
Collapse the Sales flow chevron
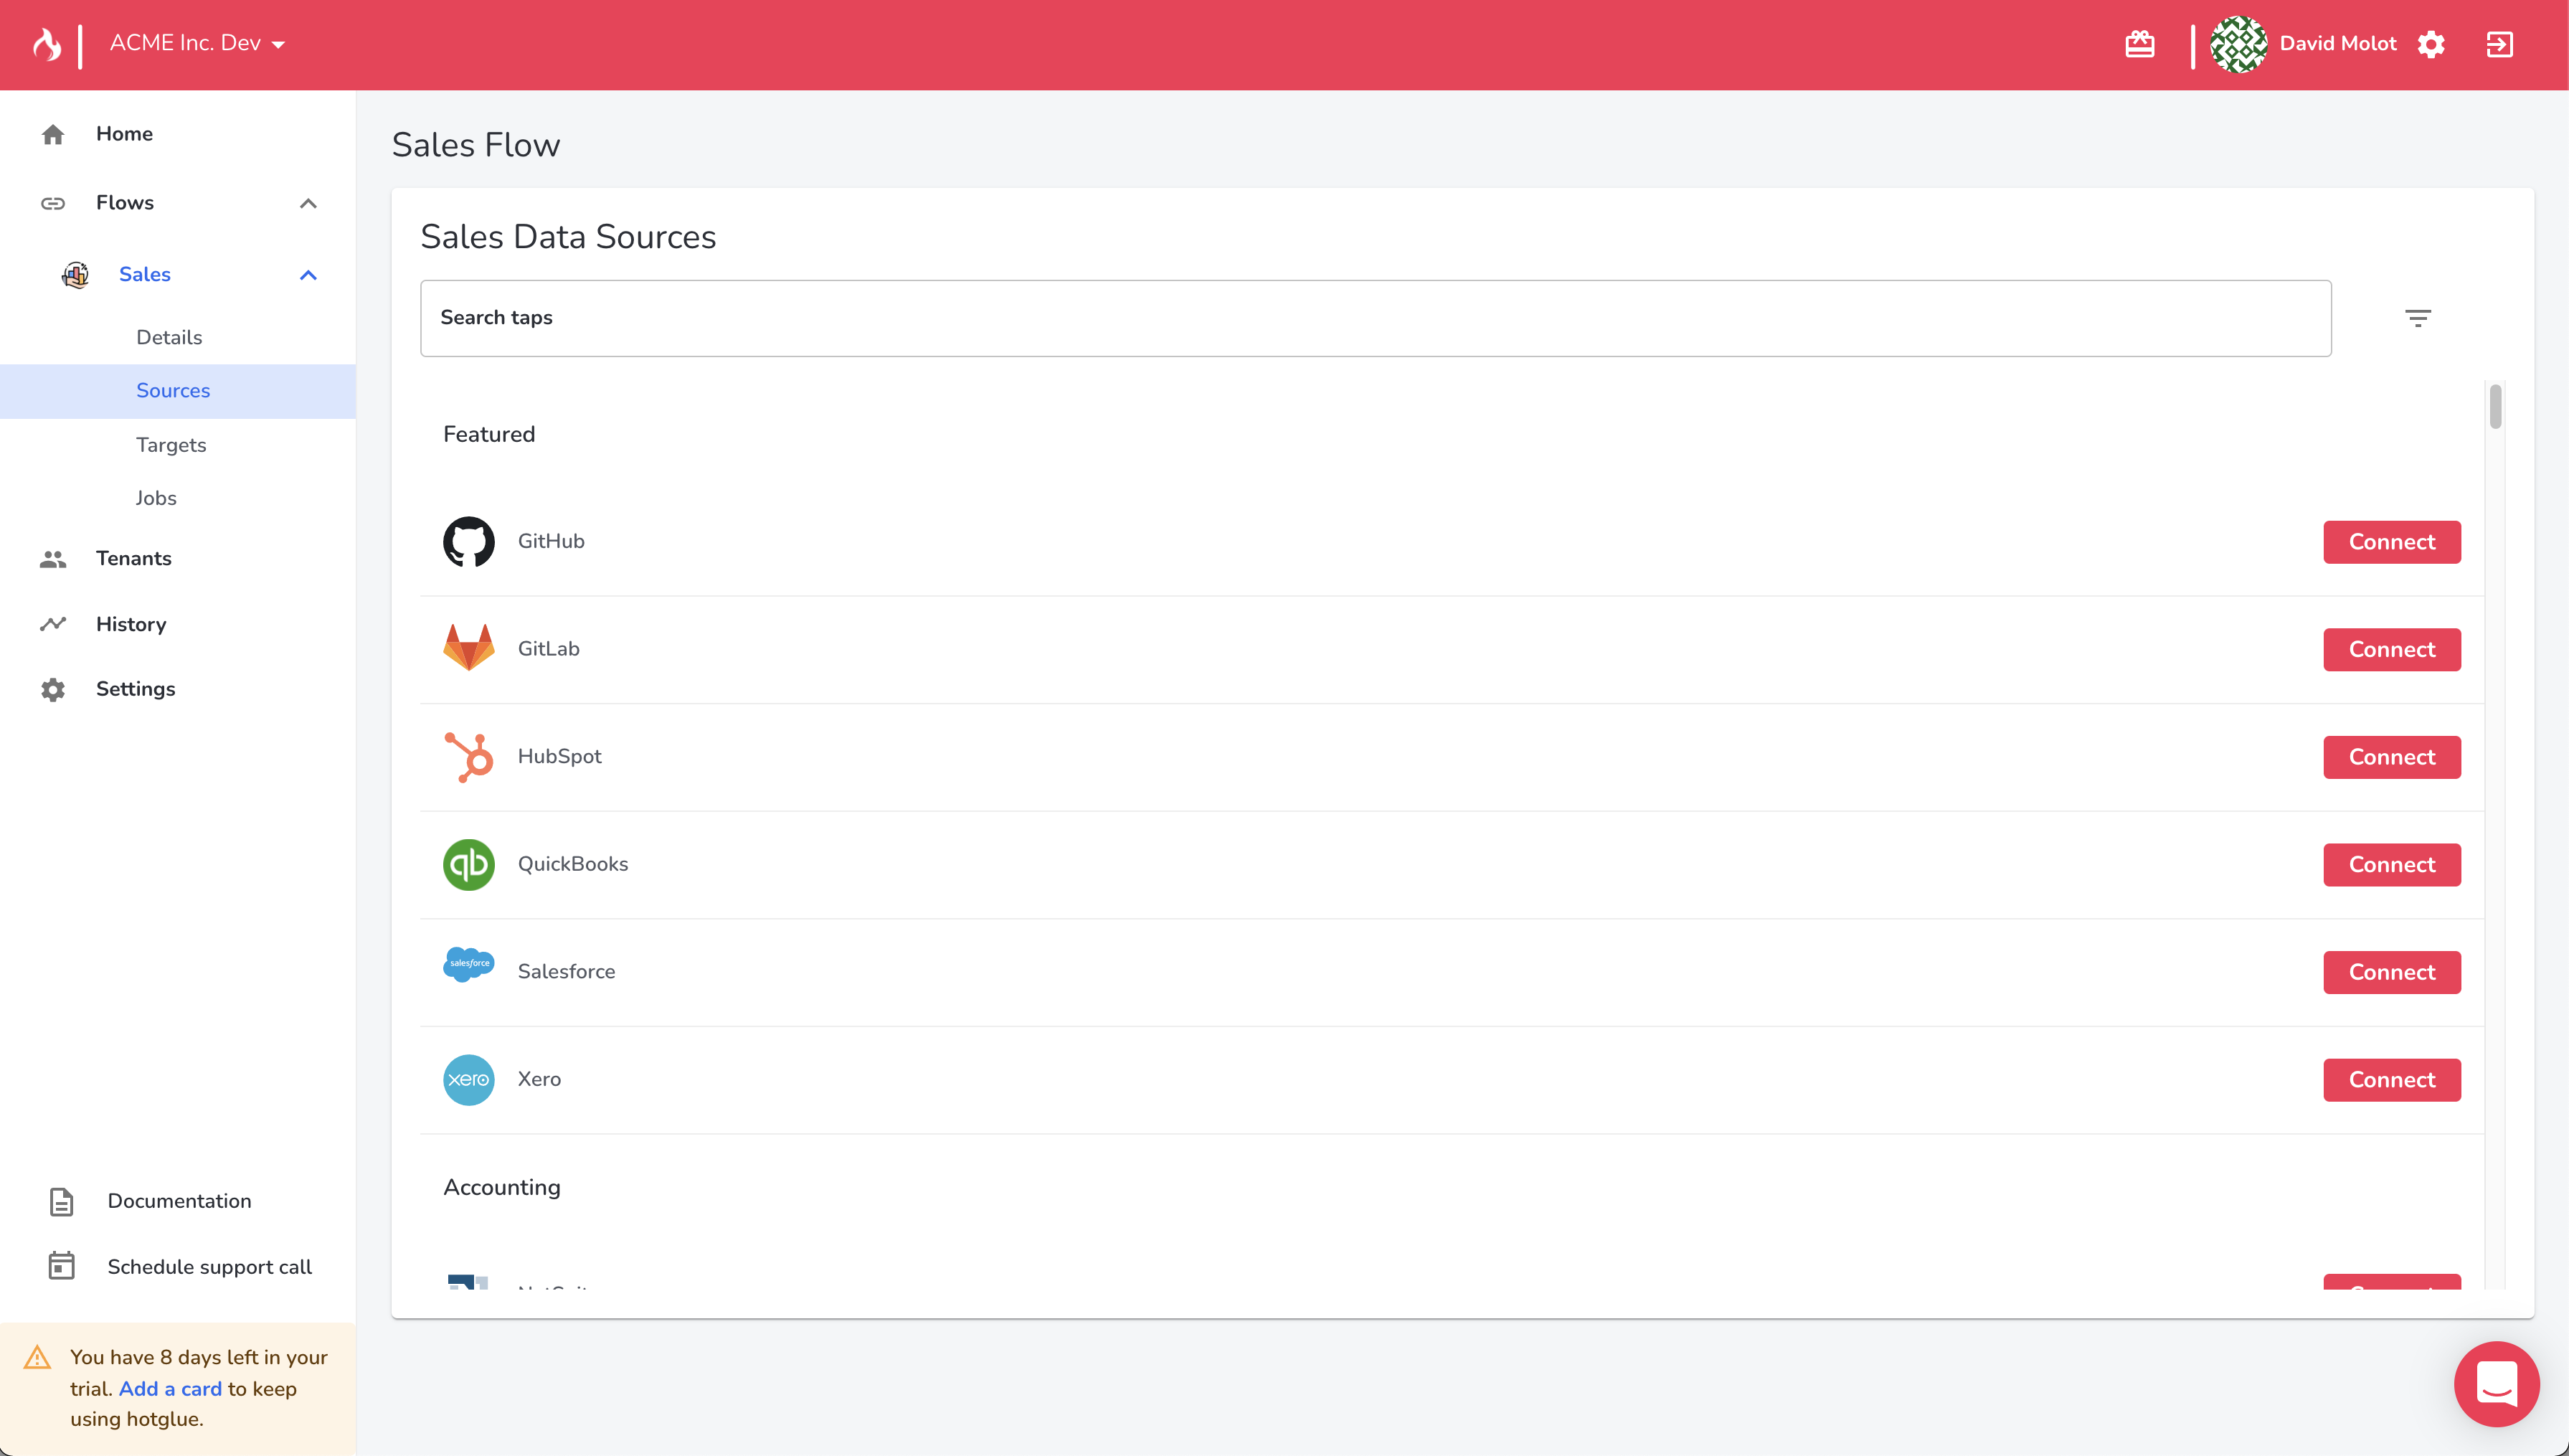click(x=308, y=275)
